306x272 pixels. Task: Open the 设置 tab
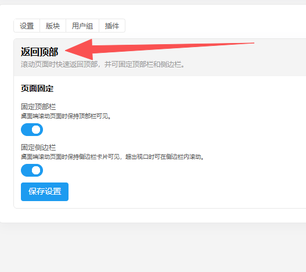[27, 26]
